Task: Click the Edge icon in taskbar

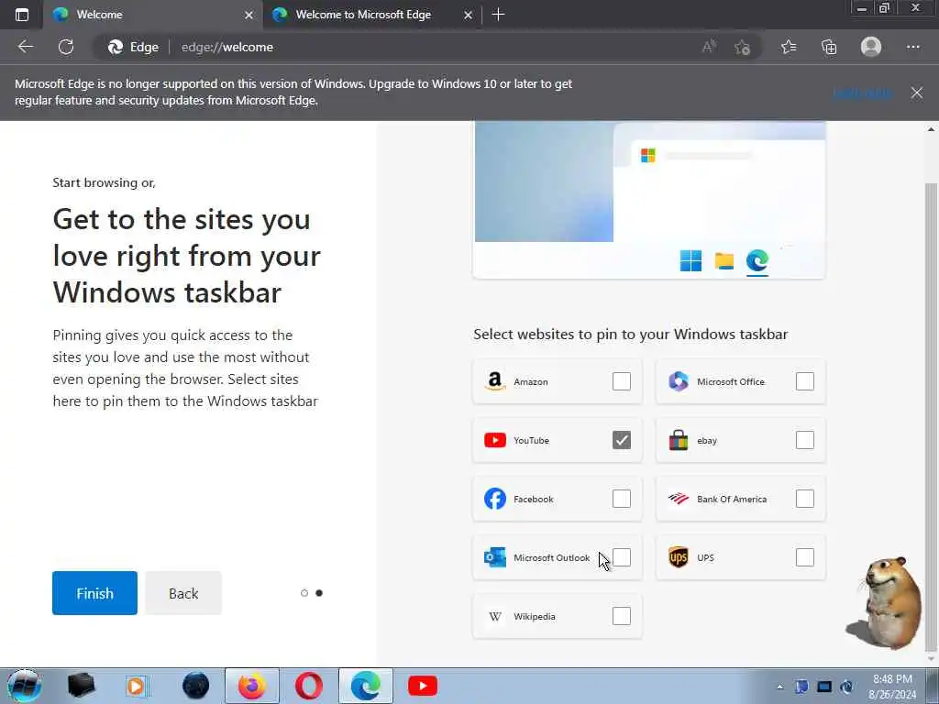Action: [365, 686]
